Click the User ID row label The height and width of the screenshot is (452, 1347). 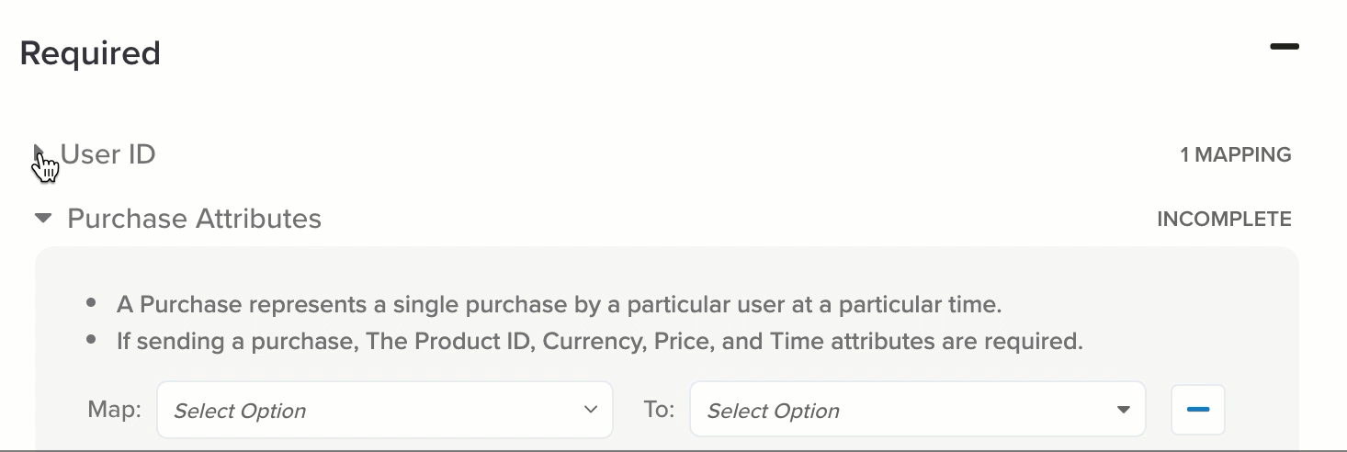click(108, 154)
